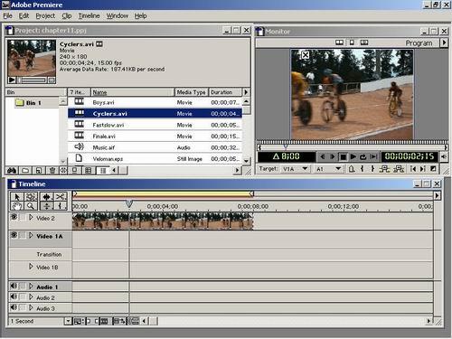This screenshot has height=339, width=452.
Task: Select the Razor tool in Timeline
Action: point(61,197)
